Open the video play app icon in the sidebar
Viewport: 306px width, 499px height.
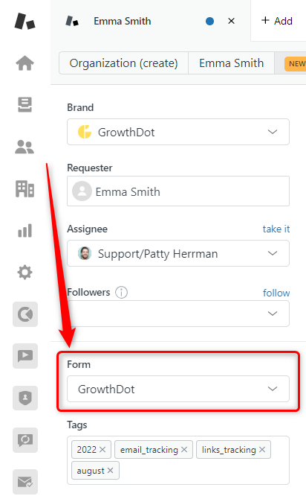click(x=25, y=356)
